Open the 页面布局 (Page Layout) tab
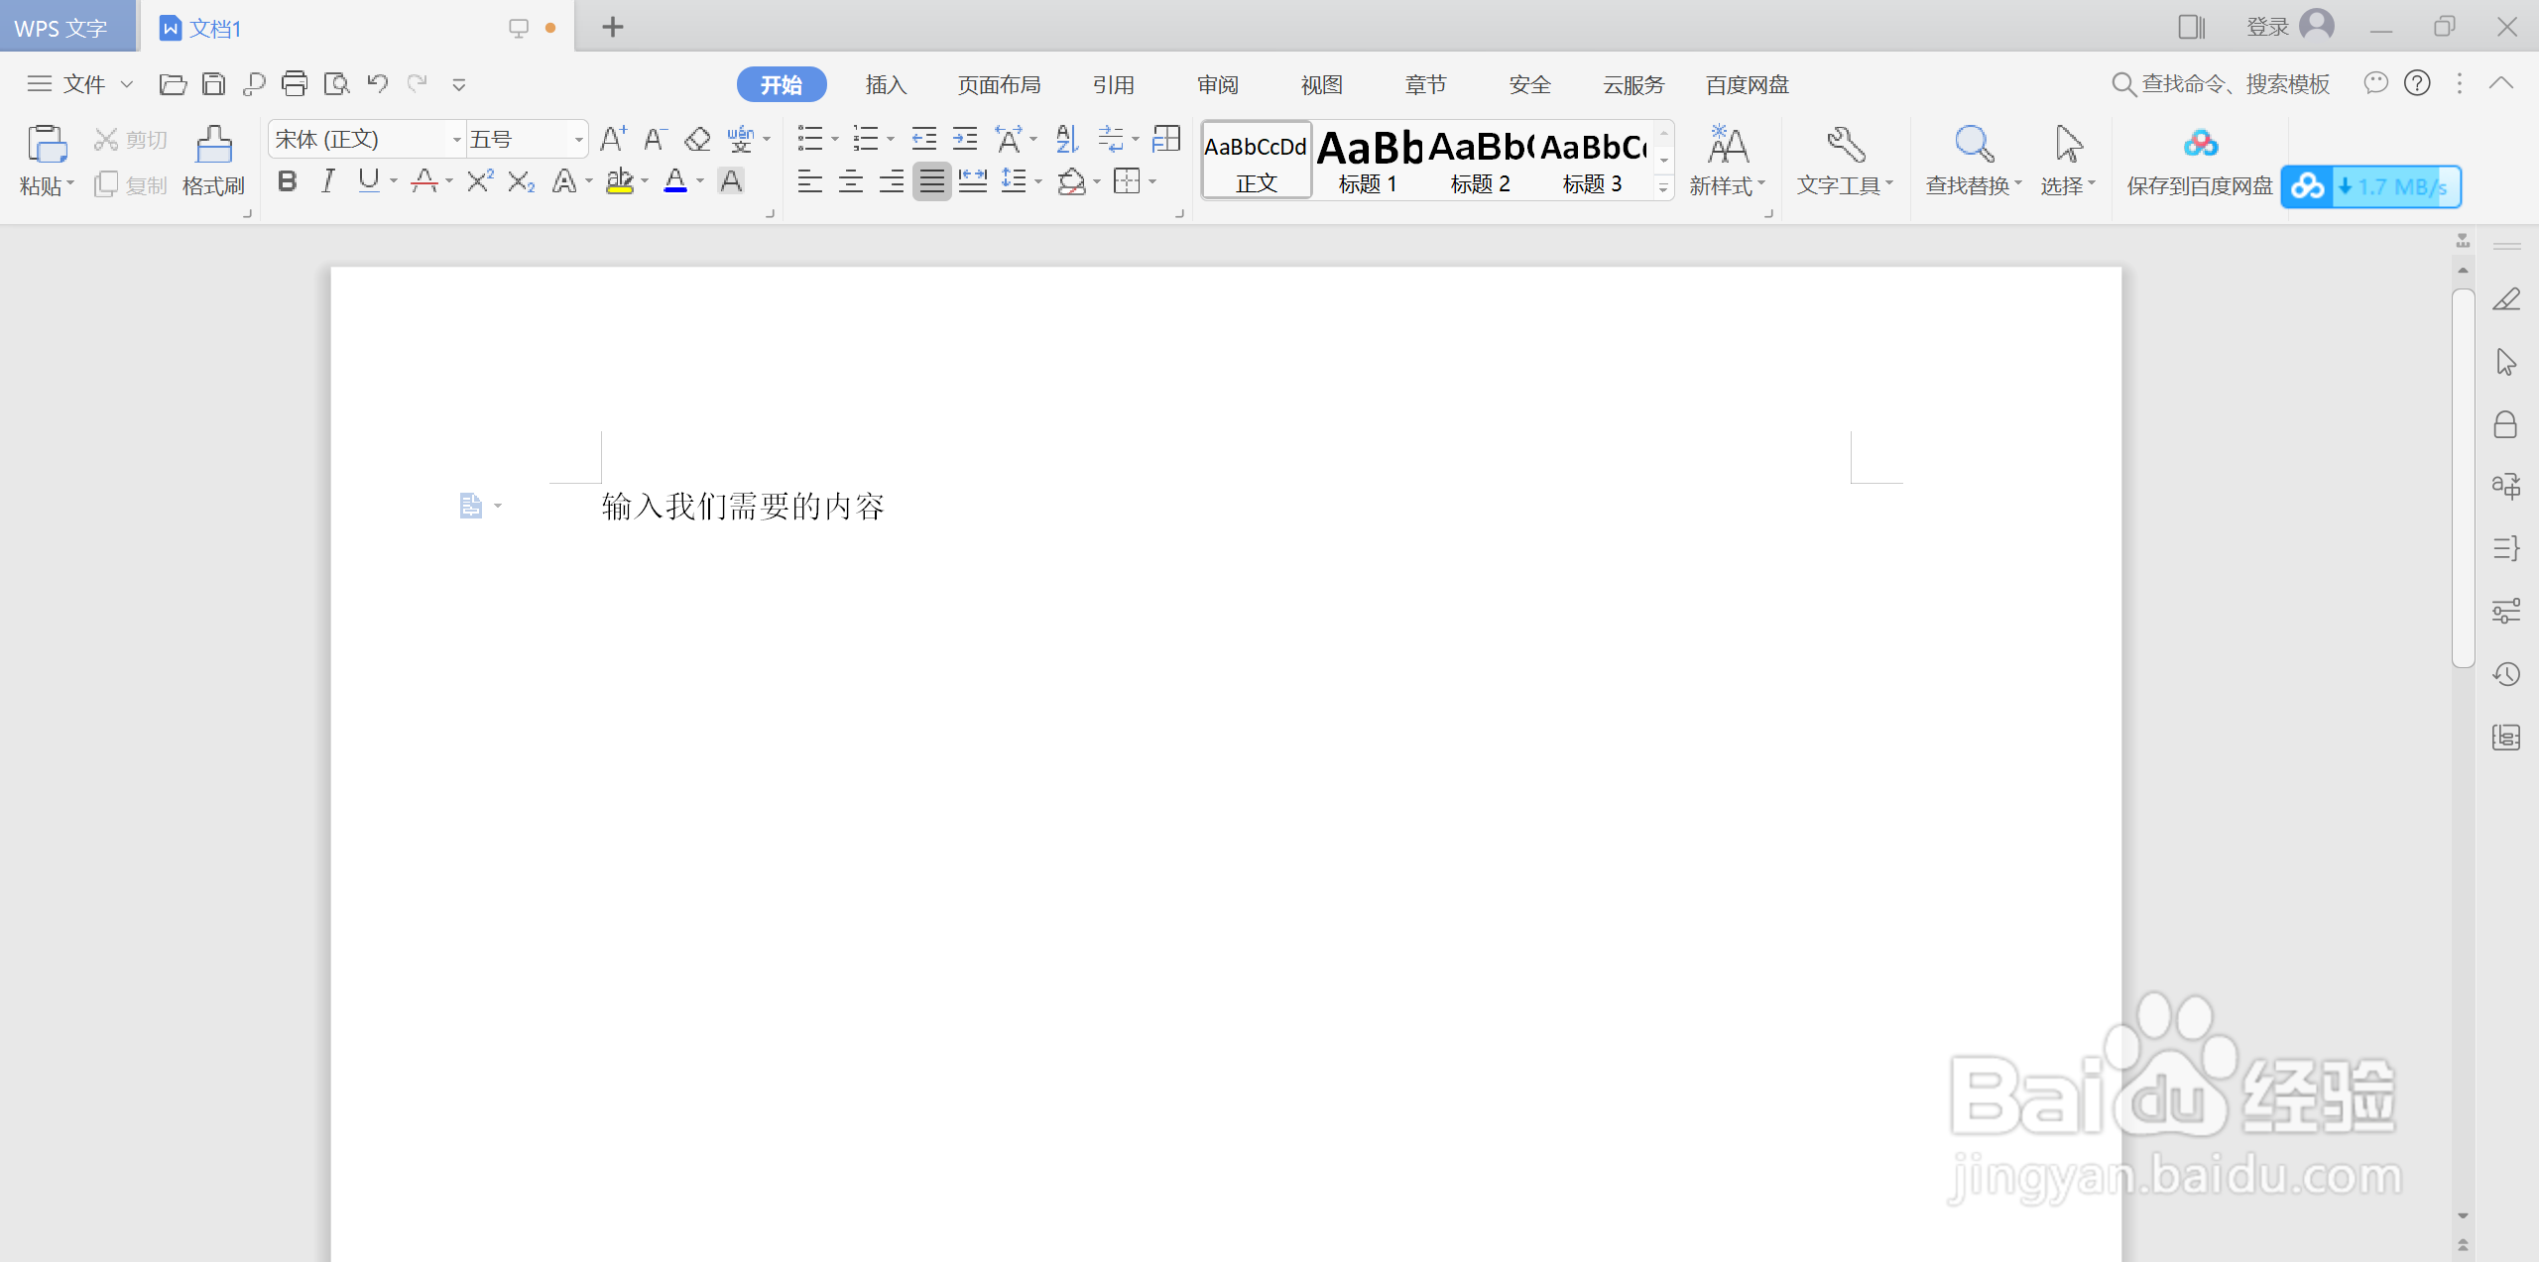 pyautogui.click(x=999, y=85)
